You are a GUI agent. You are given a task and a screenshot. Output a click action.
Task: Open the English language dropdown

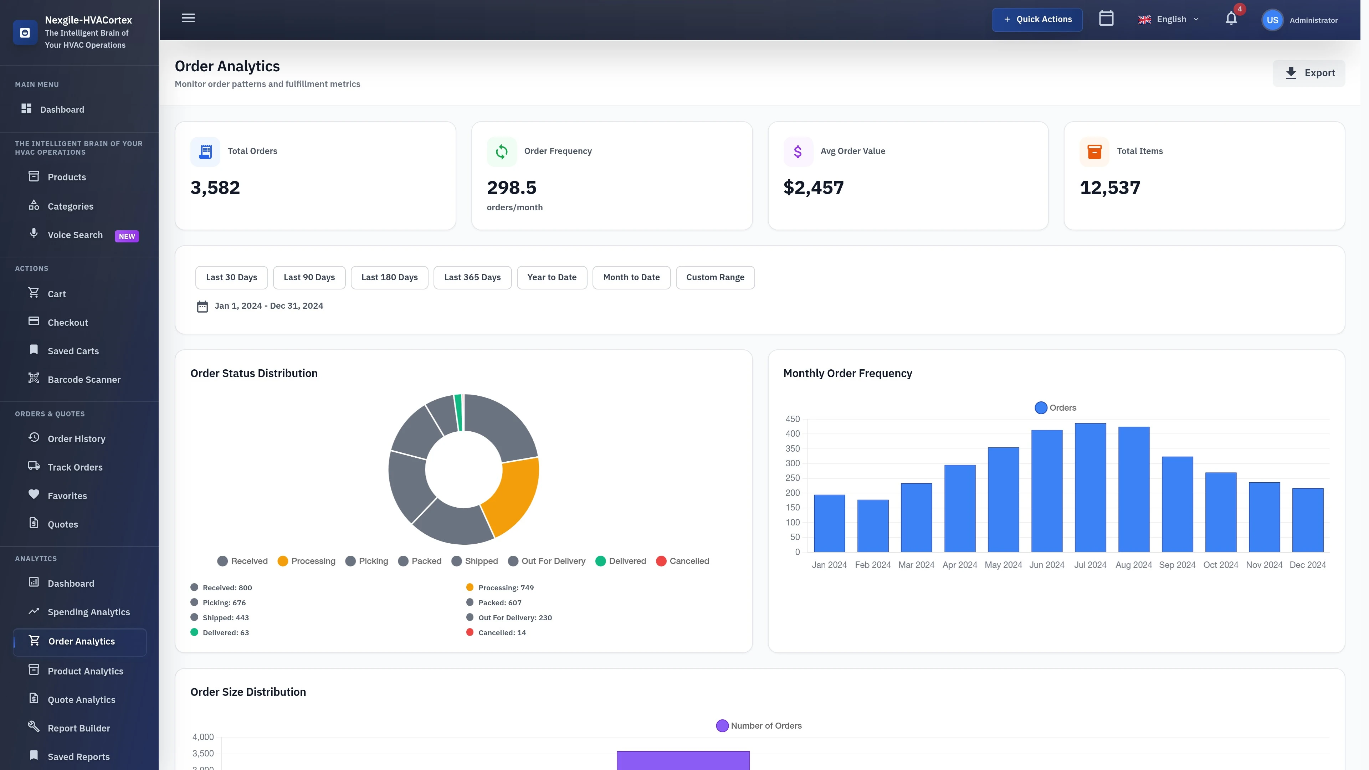coord(1169,19)
